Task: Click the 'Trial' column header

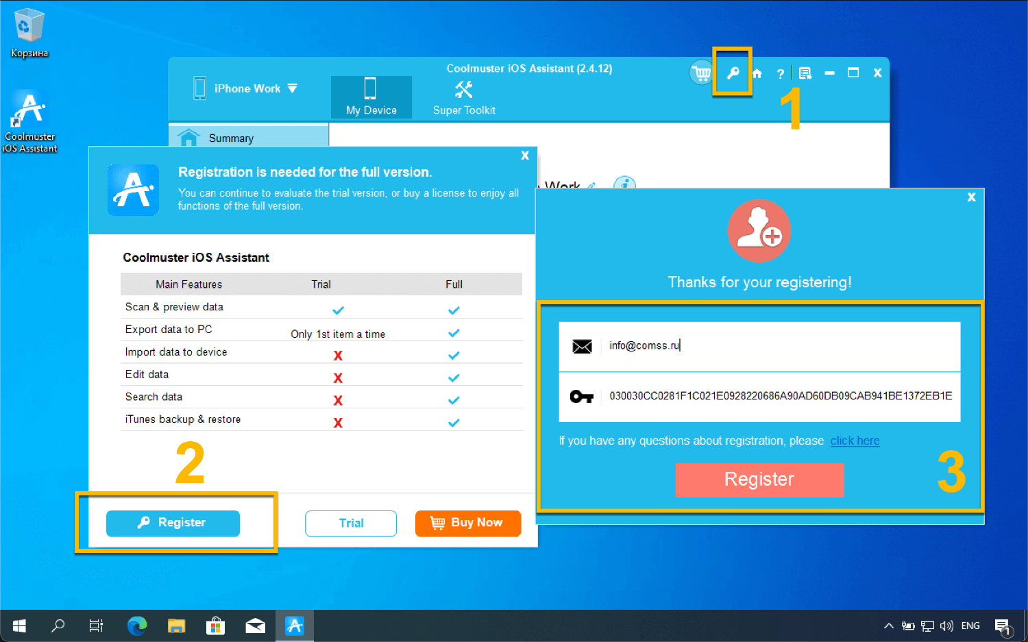Action: (321, 284)
